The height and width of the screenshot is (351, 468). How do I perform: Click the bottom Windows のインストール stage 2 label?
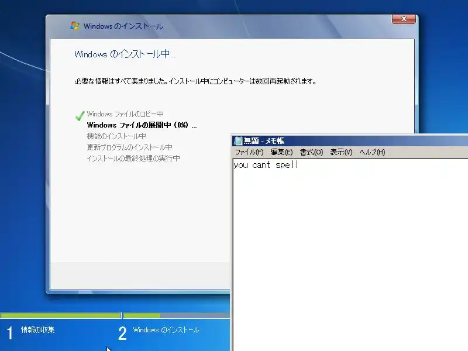166,330
